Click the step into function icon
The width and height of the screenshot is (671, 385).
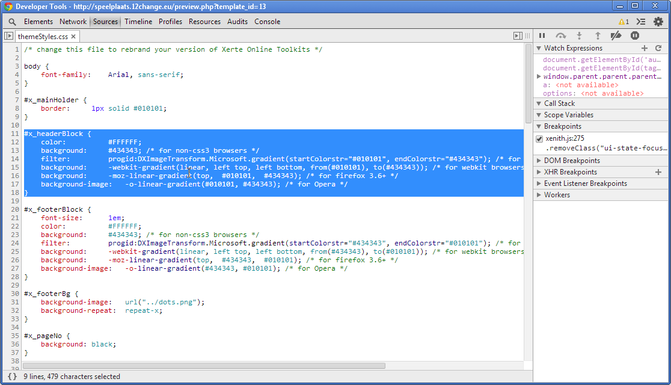coord(579,35)
